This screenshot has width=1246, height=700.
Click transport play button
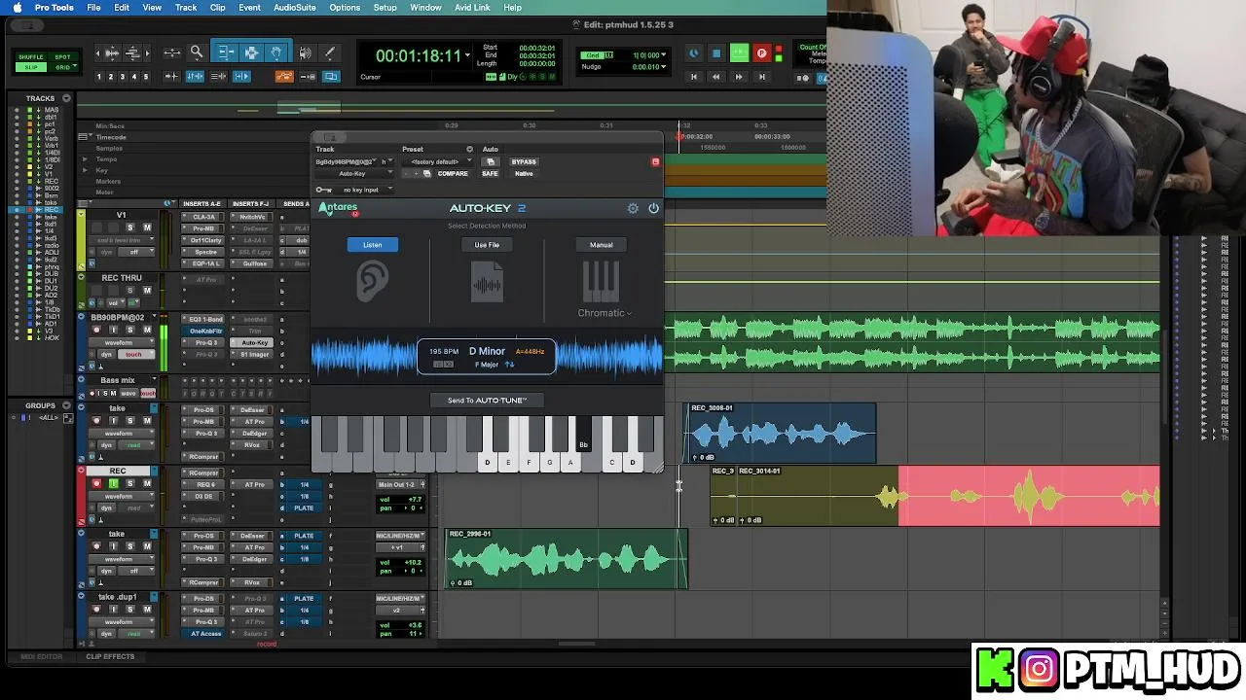click(739, 53)
